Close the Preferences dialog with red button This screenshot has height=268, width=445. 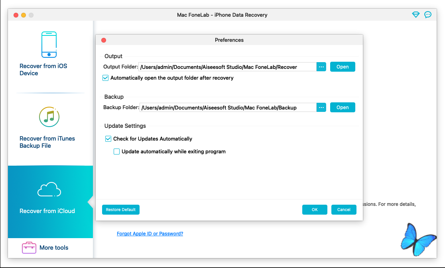tap(104, 40)
